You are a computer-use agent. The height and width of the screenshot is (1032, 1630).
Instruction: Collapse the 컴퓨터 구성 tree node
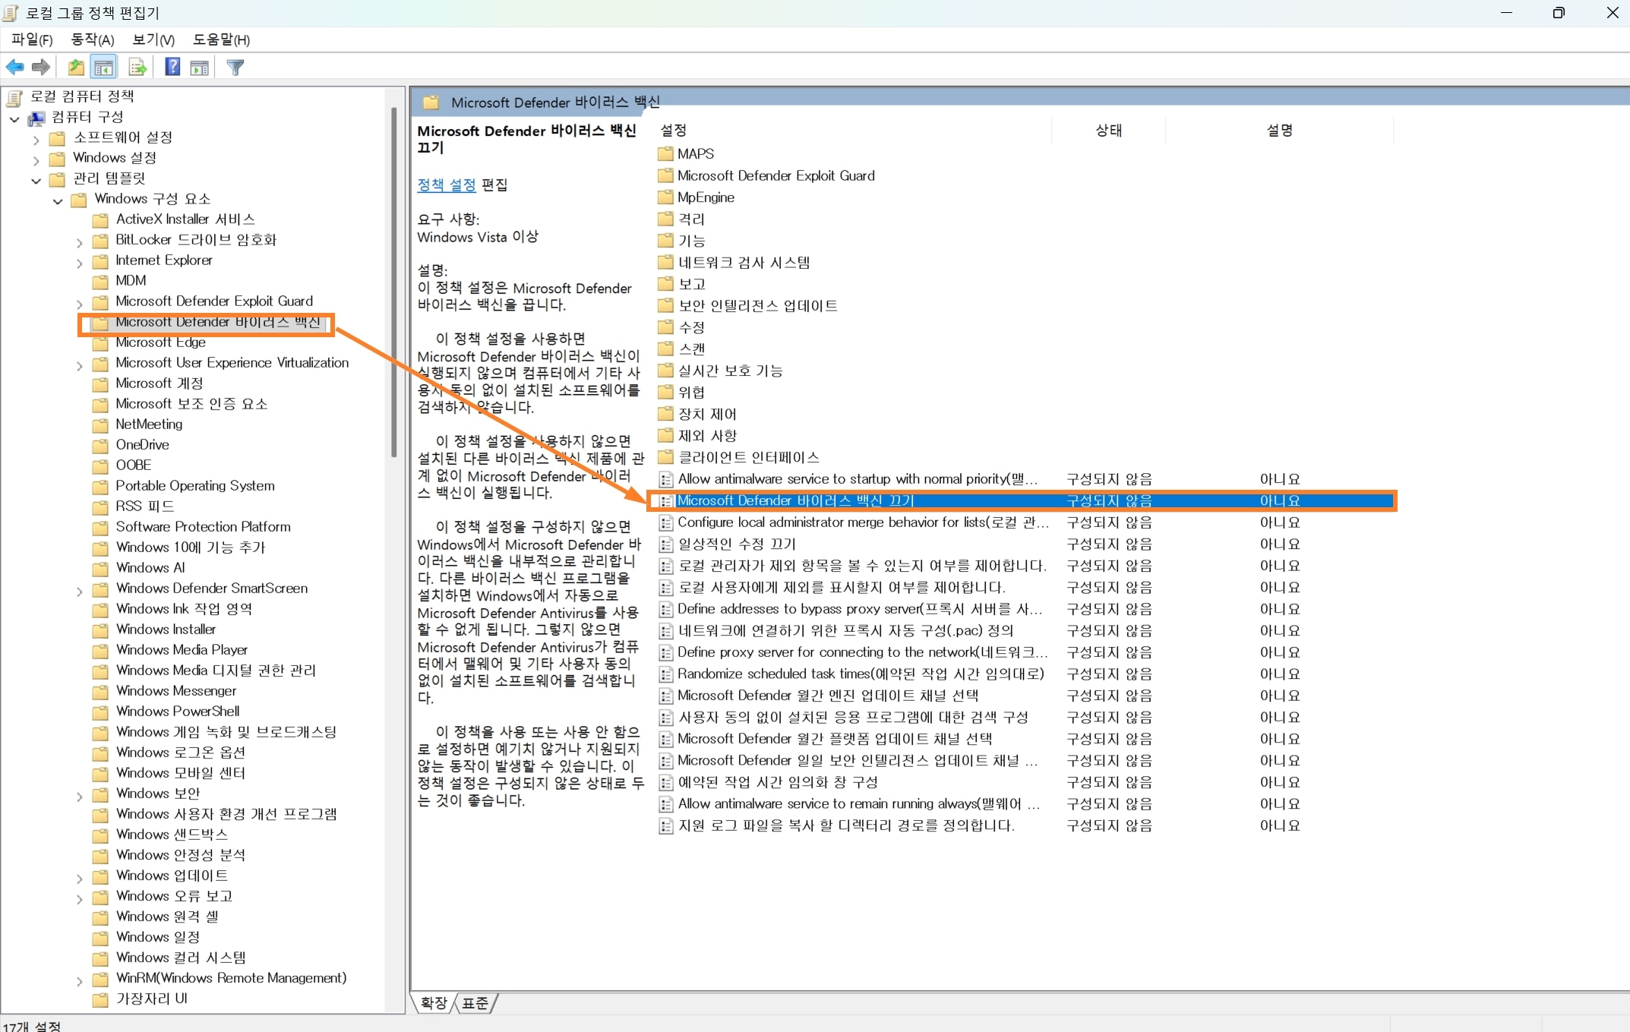point(14,118)
